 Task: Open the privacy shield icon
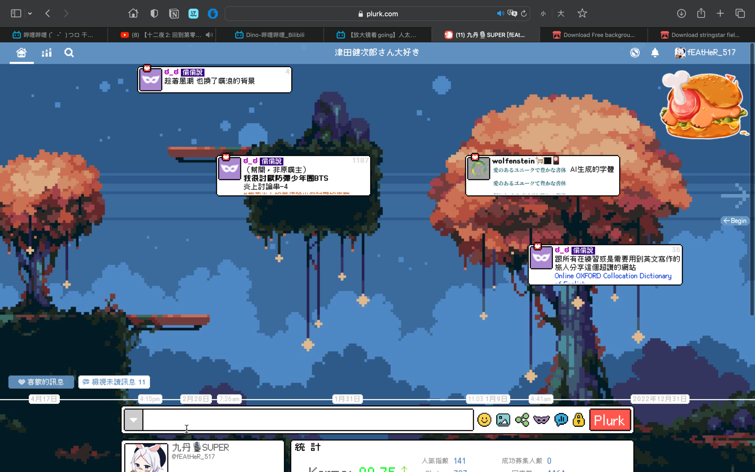pyautogui.click(x=154, y=14)
